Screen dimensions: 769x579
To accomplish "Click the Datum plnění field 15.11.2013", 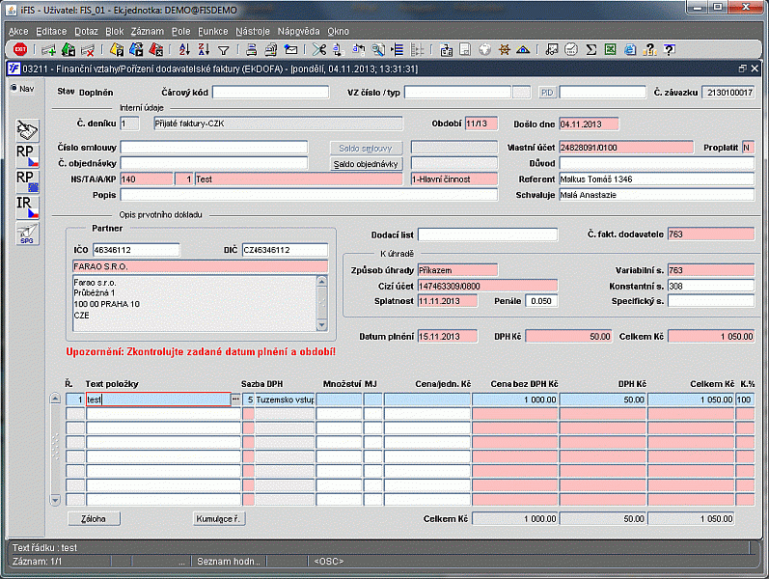I will tap(448, 336).
